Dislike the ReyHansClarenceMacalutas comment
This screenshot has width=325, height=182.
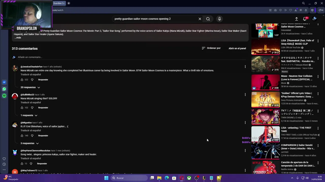pos(31,164)
